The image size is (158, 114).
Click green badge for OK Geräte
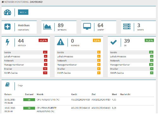[151, 52]
